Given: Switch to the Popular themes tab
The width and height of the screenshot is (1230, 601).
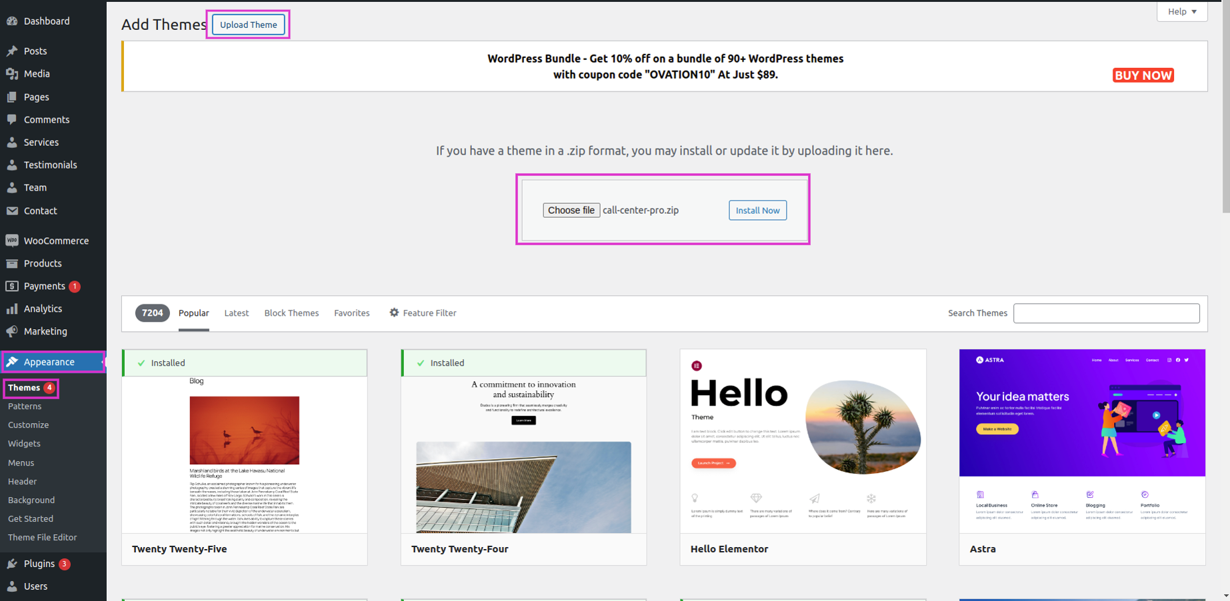Looking at the screenshot, I should click(194, 313).
